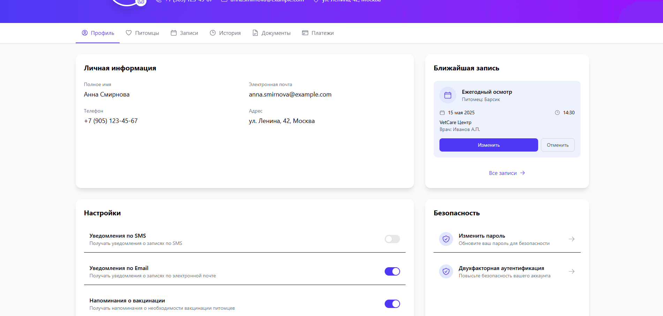Disable the Уведомления по Email toggle
The height and width of the screenshot is (316, 663).
pyautogui.click(x=392, y=271)
